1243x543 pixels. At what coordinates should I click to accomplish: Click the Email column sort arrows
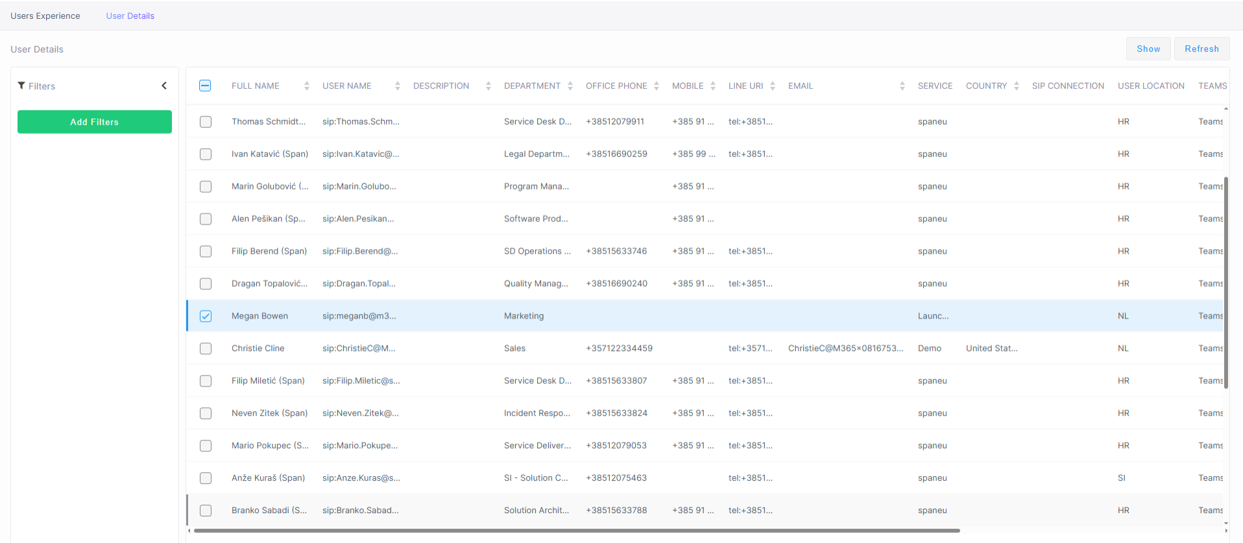902,86
